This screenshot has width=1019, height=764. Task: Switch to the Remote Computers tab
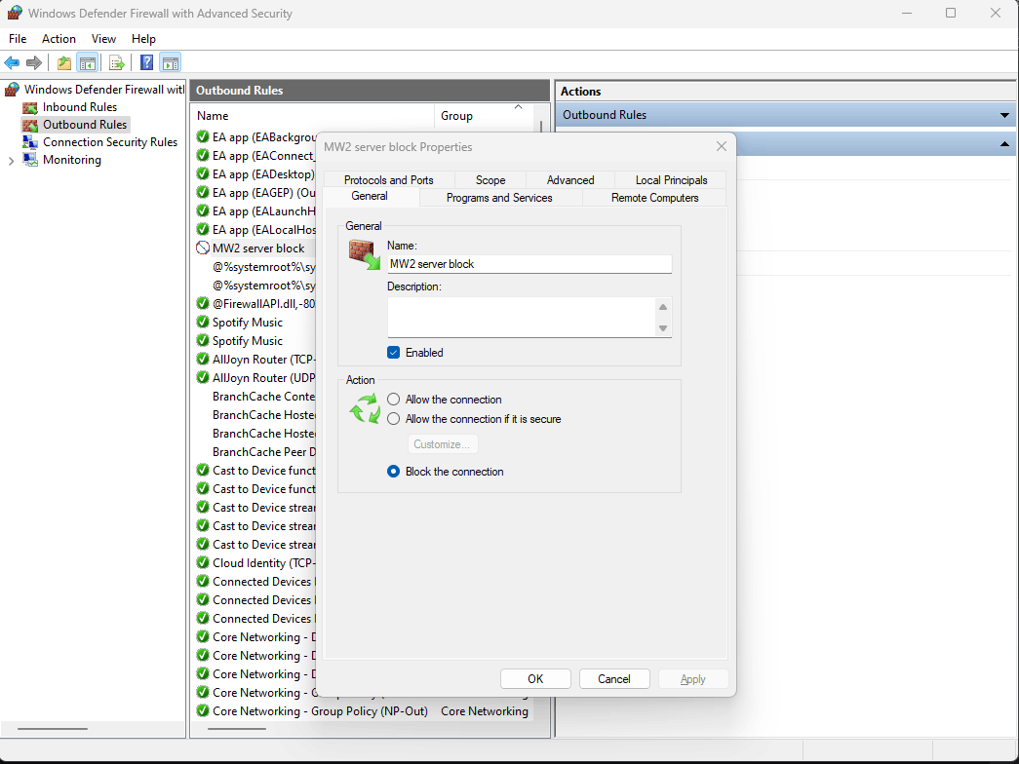click(x=654, y=198)
